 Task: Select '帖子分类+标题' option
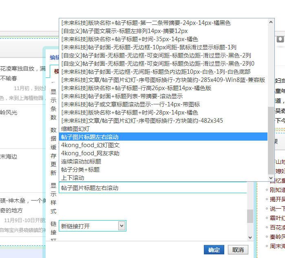pyautogui.click(x=163, y=170)
